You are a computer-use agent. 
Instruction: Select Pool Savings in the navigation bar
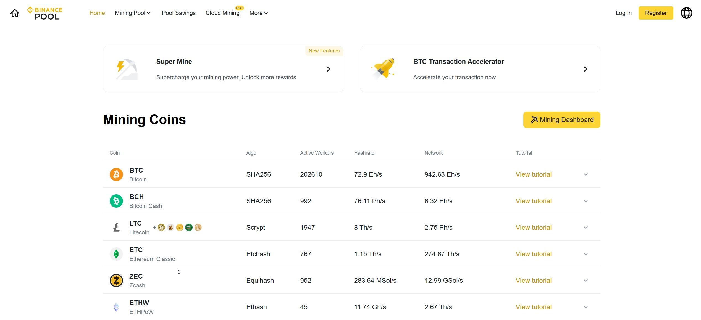pos(178,13)
